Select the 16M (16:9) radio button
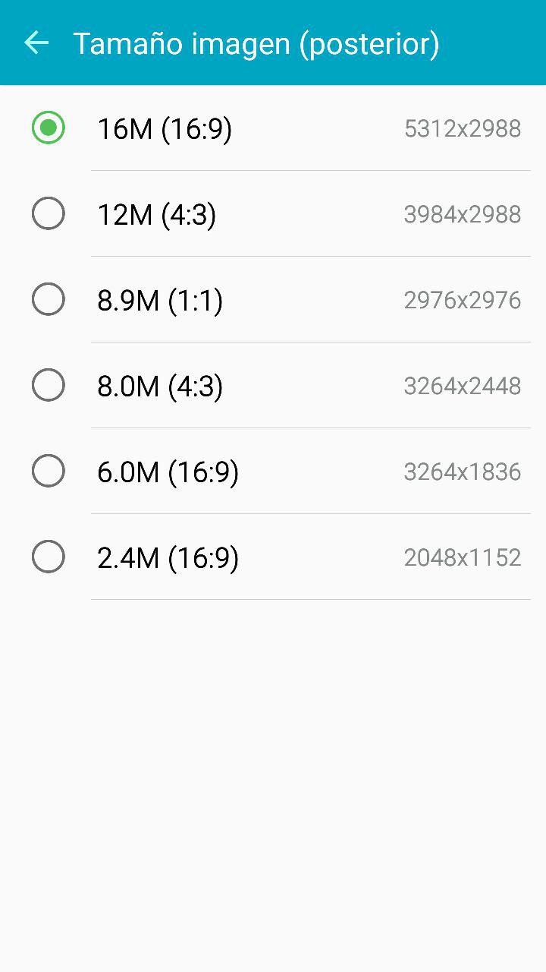 [49, 128]
